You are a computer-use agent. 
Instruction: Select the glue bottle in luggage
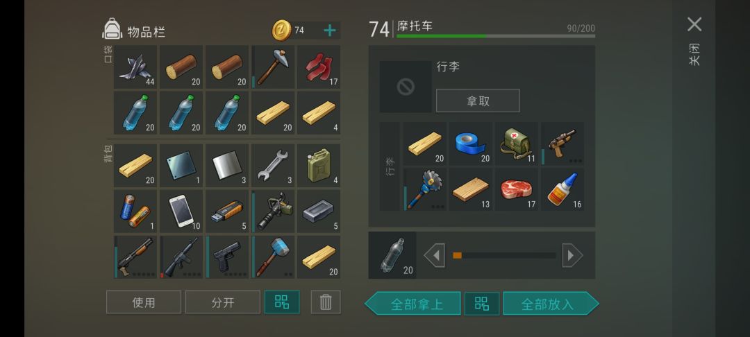[562, 189]
